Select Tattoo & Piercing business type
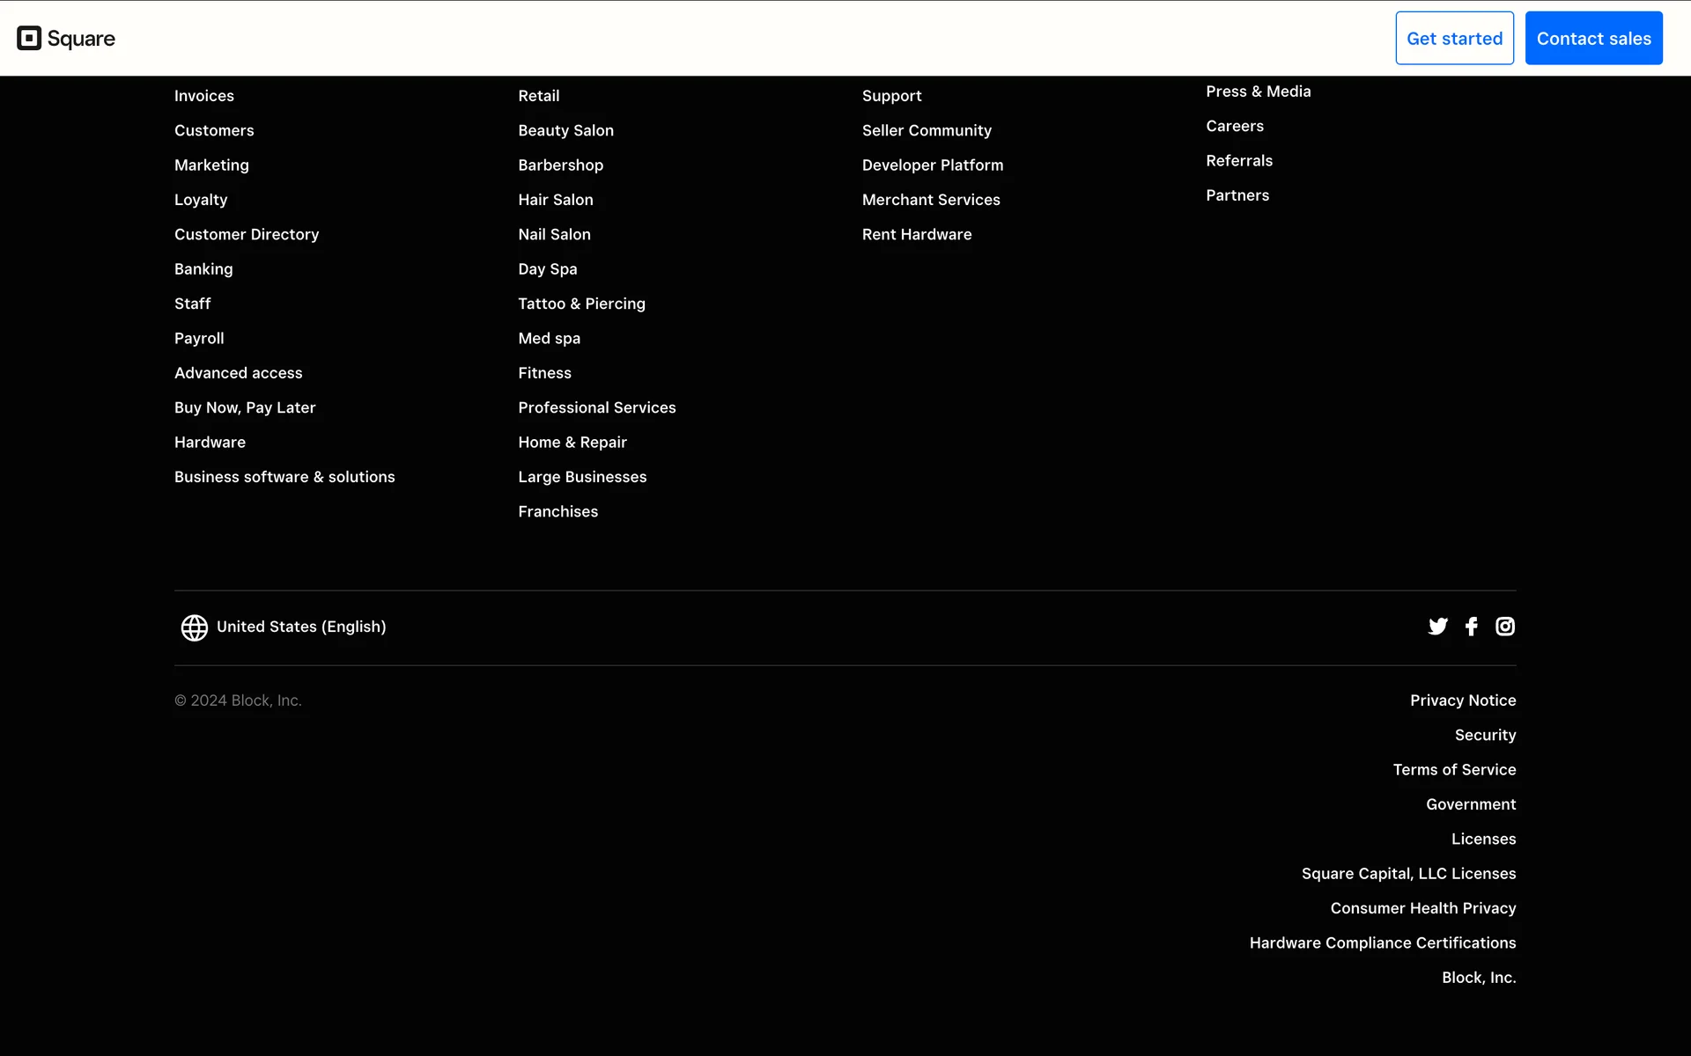 coord(581,304)
